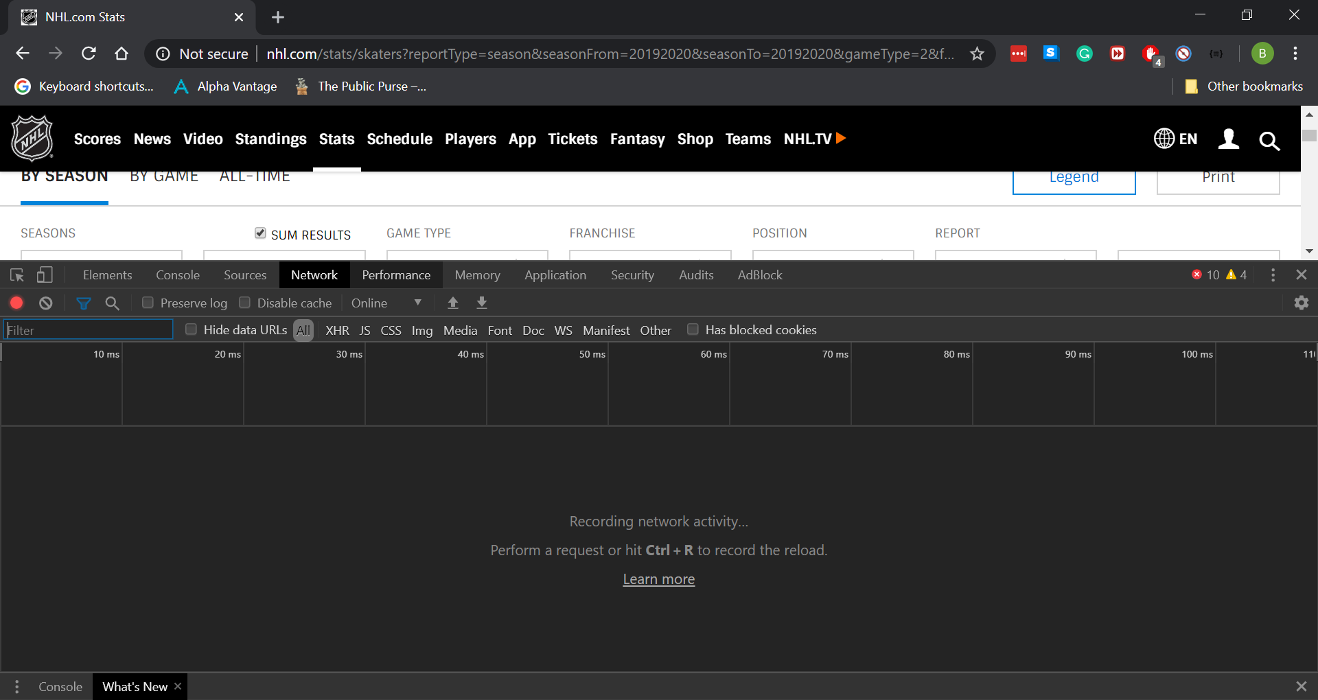Enable the Disable cache checkbox
The height and width of the screenshot is (700, 1318).
pos(244,303)
